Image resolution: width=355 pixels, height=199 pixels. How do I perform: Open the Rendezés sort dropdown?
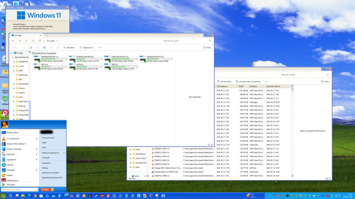pos(70,48)
